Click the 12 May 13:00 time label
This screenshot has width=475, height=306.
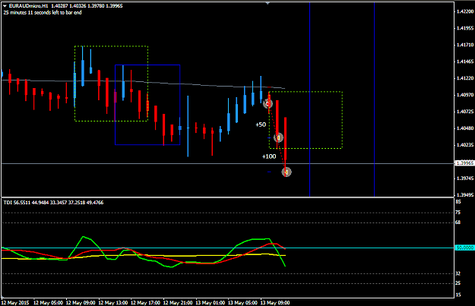coord(113,303)
